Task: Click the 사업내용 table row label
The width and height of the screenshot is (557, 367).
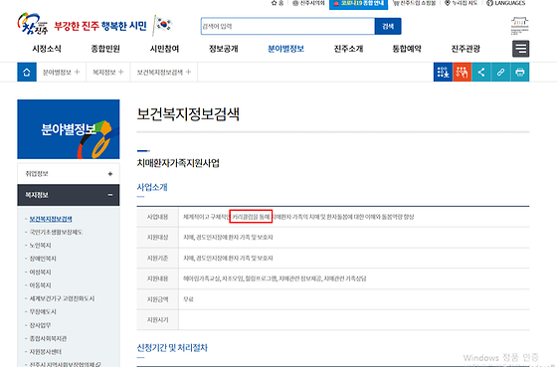Action: [158, 217]
